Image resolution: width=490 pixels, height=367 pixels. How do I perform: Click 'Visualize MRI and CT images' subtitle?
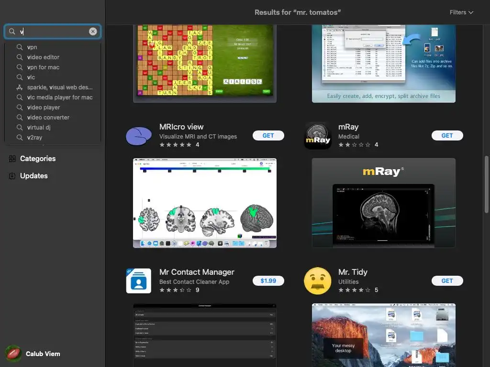click(x=198, y=136)
